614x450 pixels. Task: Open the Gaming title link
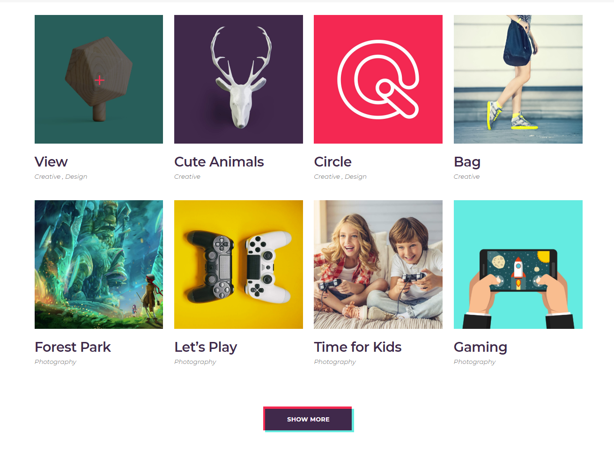(481, 348)
